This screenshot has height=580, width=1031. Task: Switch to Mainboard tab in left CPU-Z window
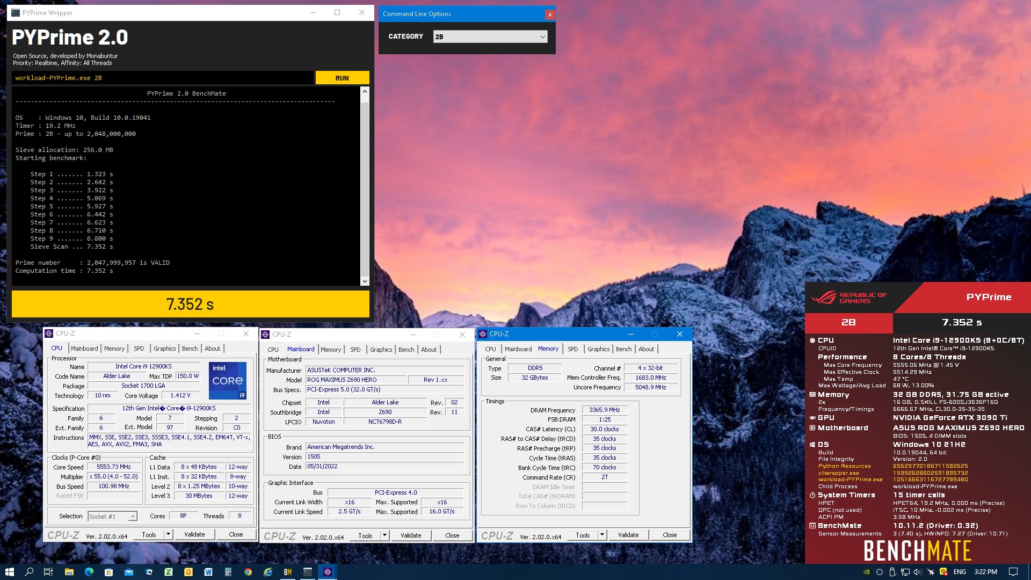[84, 349]
